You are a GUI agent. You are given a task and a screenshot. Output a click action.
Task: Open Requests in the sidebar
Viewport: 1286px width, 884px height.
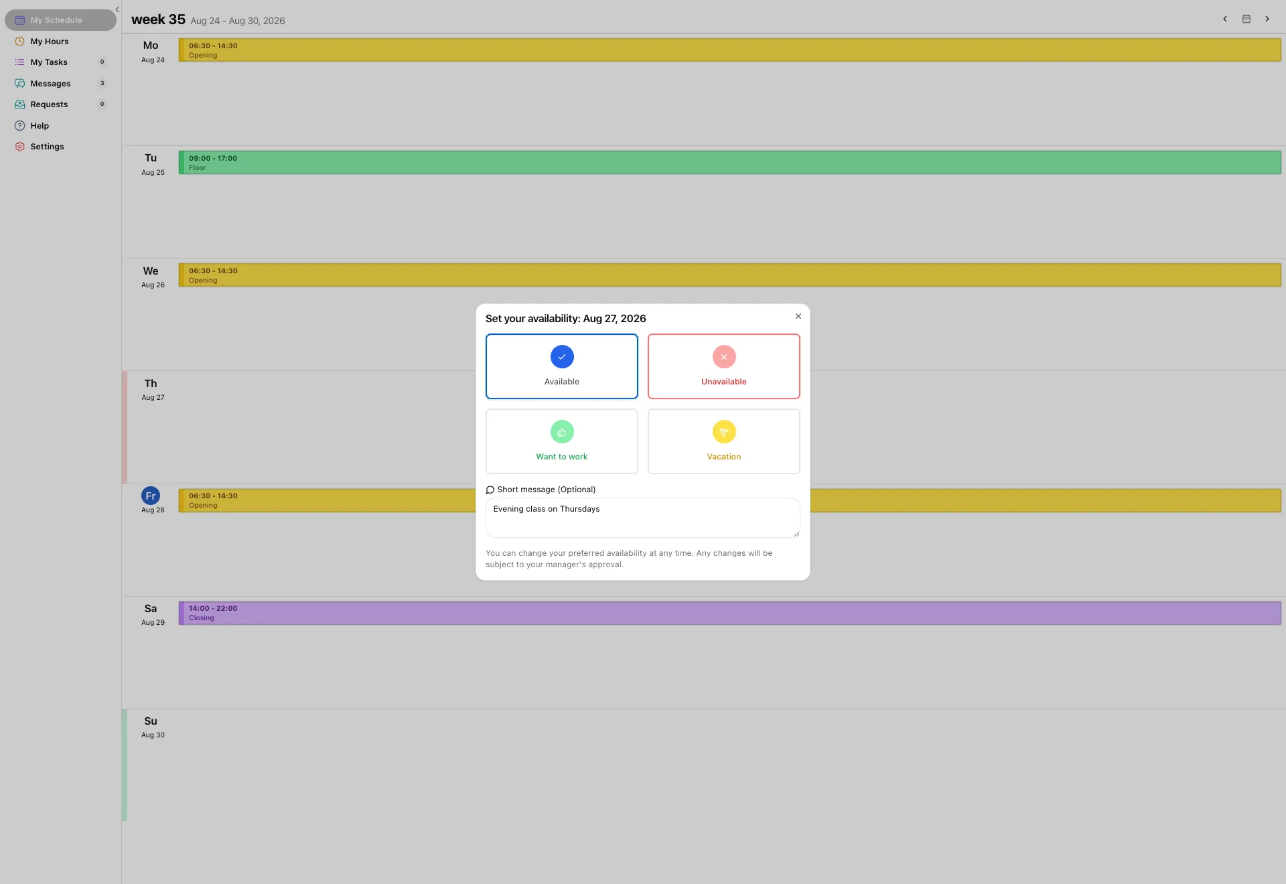pyautogui.click(x=60, y=104)
